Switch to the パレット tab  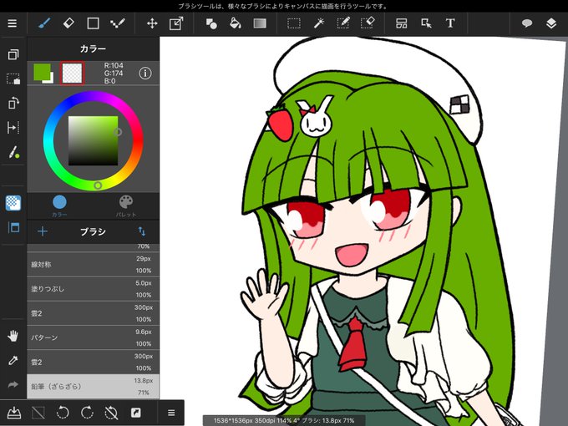pos(125,206)
